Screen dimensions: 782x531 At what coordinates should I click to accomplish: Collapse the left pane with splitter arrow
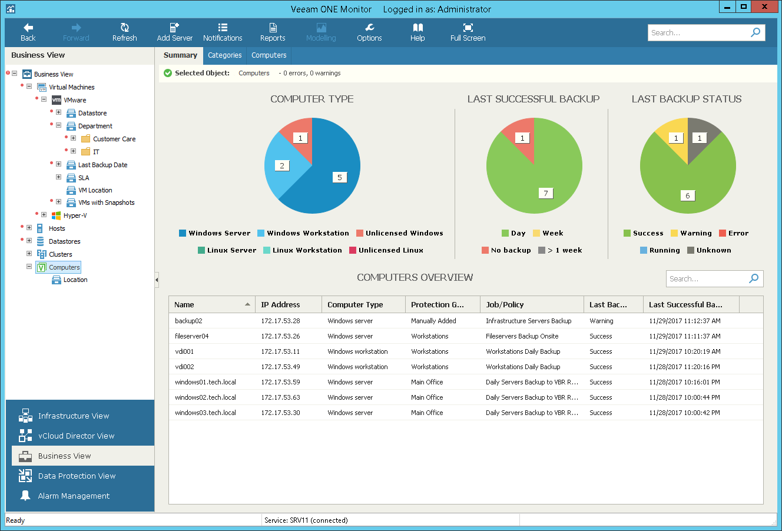pos(157,280)
